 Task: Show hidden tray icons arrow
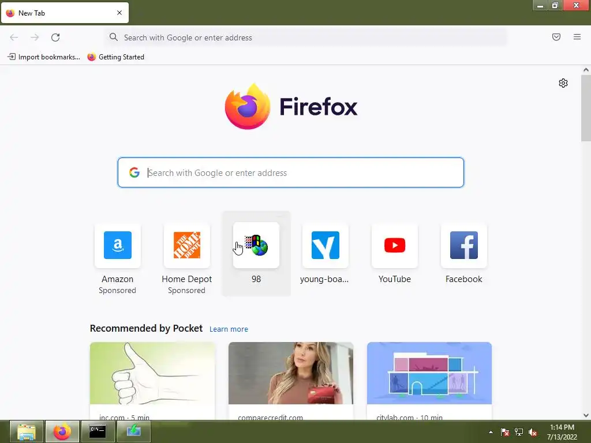(x=491, y=432)
